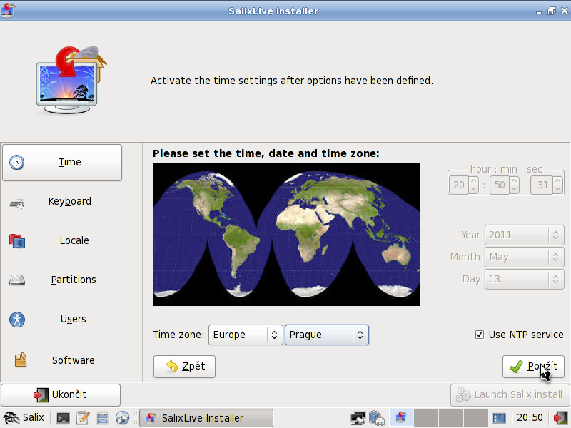Click the red exit door icon on Ukončit
This screenshot has width=571, height=428.
pyautogui.click(x=41, y=395)
